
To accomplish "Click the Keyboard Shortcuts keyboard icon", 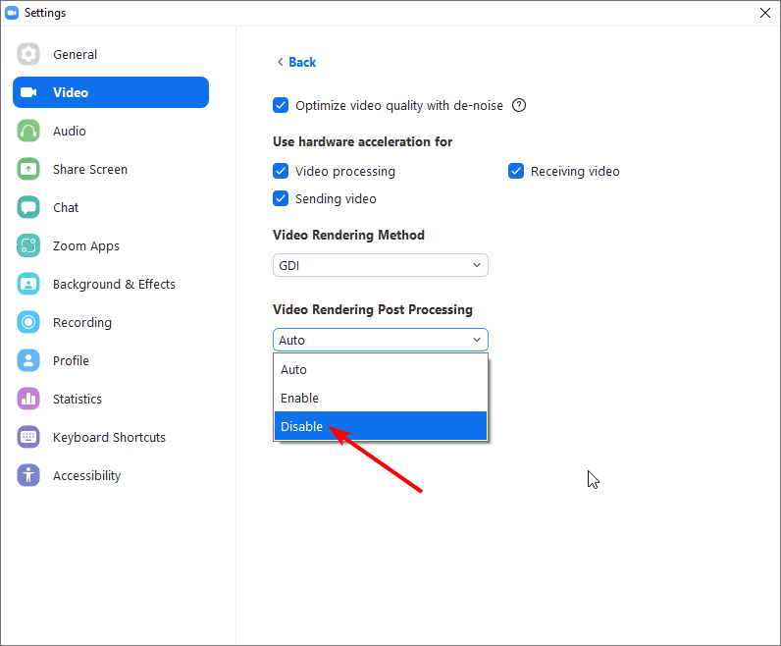I will [28, 437].
